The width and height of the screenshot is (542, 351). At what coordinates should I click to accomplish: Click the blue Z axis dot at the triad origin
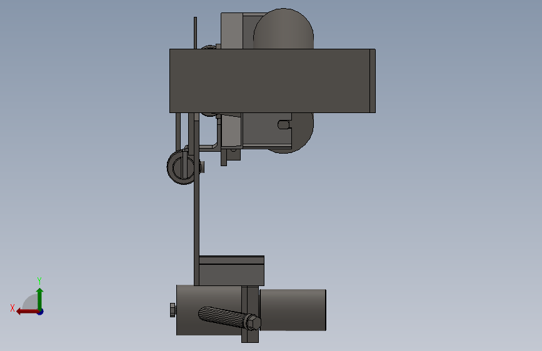coord(41,312)
